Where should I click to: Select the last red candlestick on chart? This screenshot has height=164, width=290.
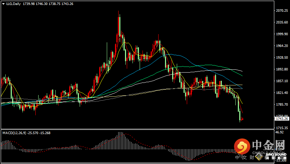(x=242, y=119)
